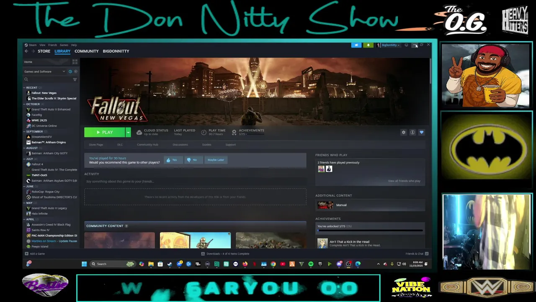Image resolution: width=536 pixels, height=302 pixels.
Task: Switch to the STORE tab
Action: (x=44, y=51)
